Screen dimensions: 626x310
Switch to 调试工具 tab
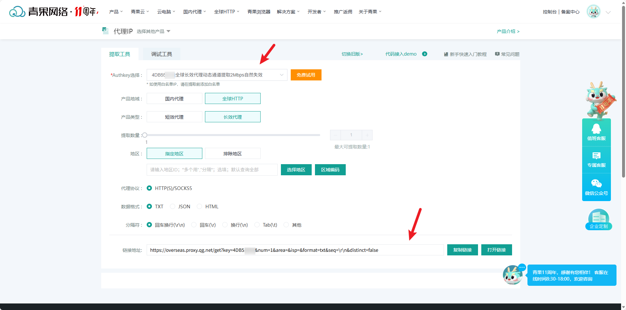161,54
